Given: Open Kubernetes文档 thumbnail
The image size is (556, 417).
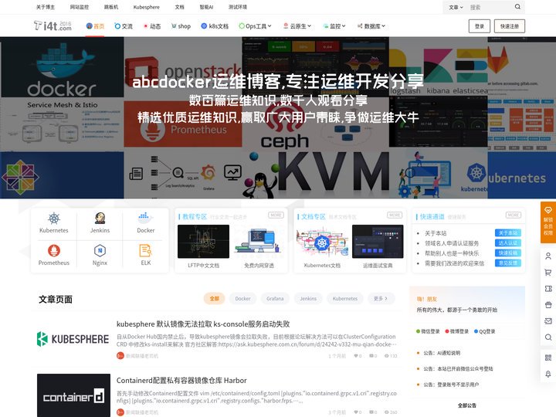Looking at the screenshot, I should [322, 242].
